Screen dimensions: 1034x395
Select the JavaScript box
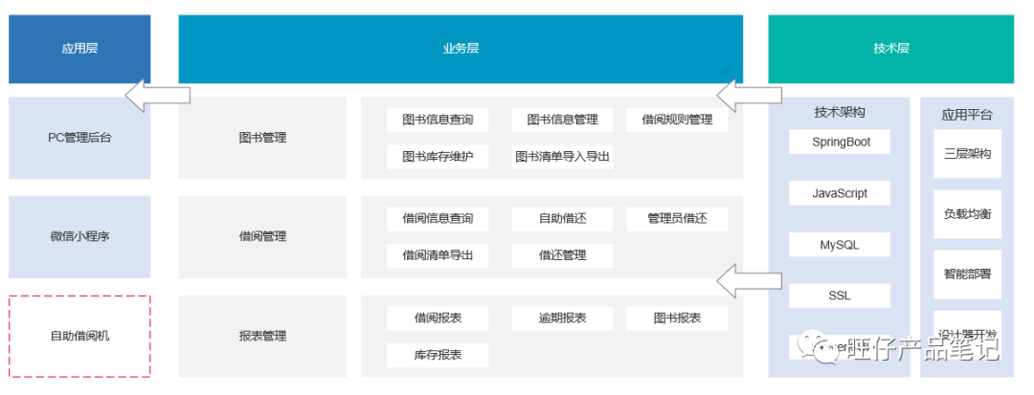click(x=840, y=193)
